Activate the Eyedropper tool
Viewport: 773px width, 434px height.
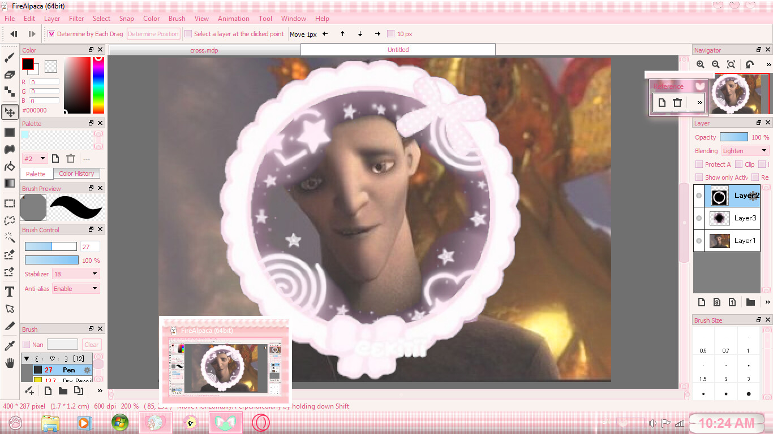pyautogui.click(x=10, y=345)
